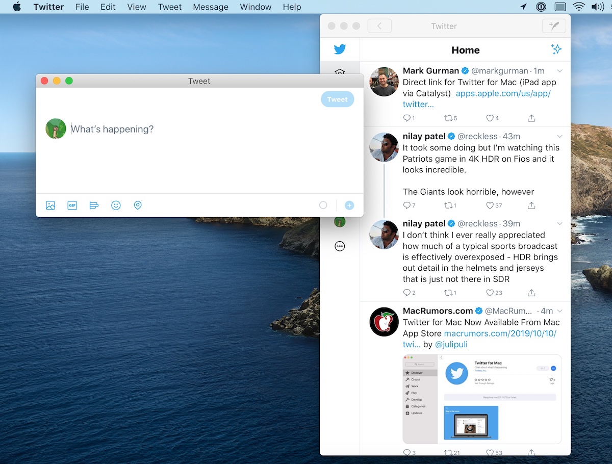Open the compose new tweet feather icon
612x464 pixels.
[553, 26]
